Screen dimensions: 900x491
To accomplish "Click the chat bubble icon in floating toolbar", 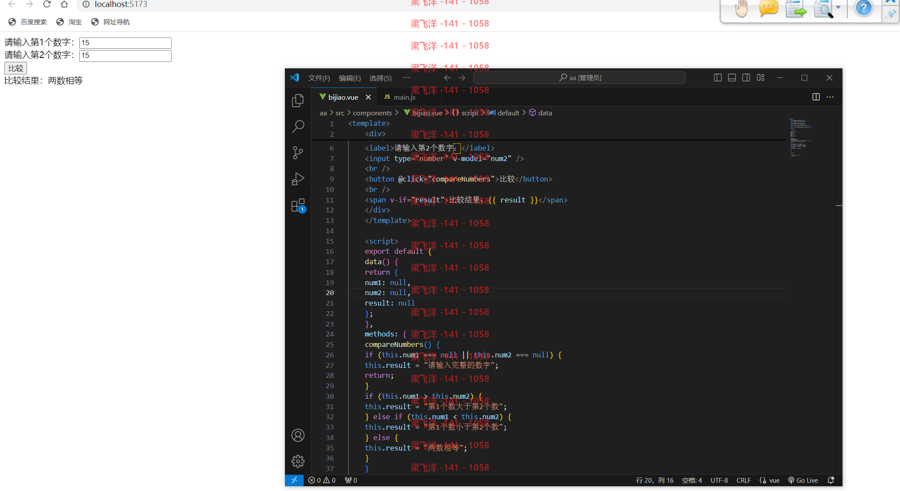I will (x=768, y=9).
